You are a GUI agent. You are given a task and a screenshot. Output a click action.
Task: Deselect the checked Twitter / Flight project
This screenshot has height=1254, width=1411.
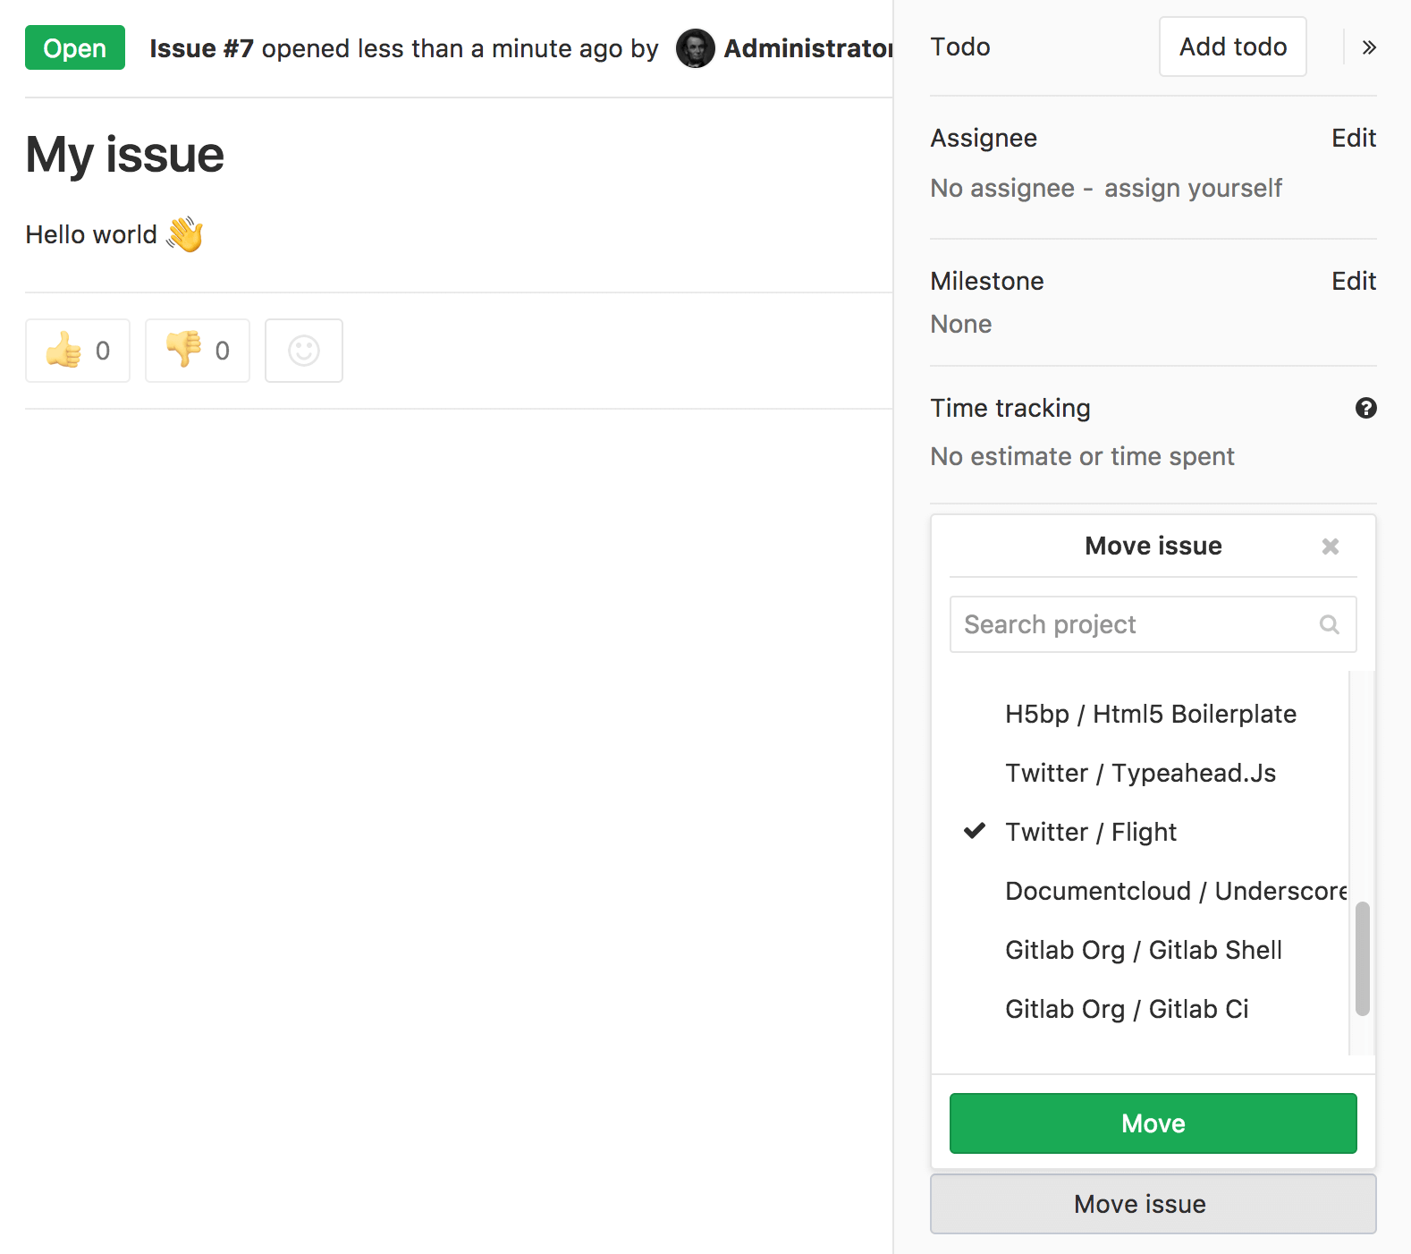1091,832
